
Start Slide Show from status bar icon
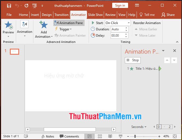tap(120, 136)
